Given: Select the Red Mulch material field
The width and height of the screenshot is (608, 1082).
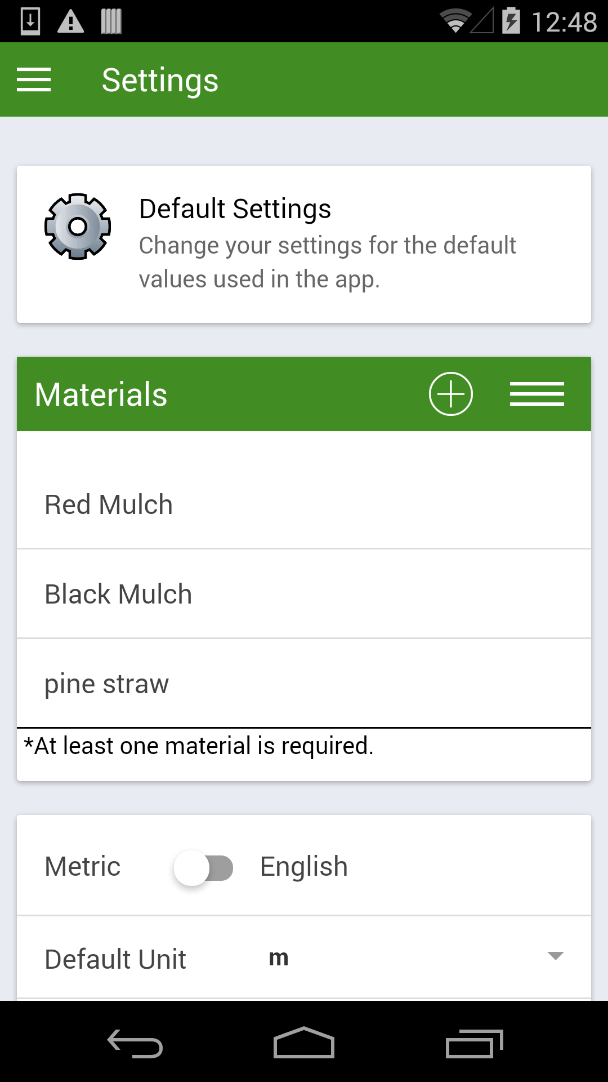Looking at the screenshot, I should tap(225, 503).
